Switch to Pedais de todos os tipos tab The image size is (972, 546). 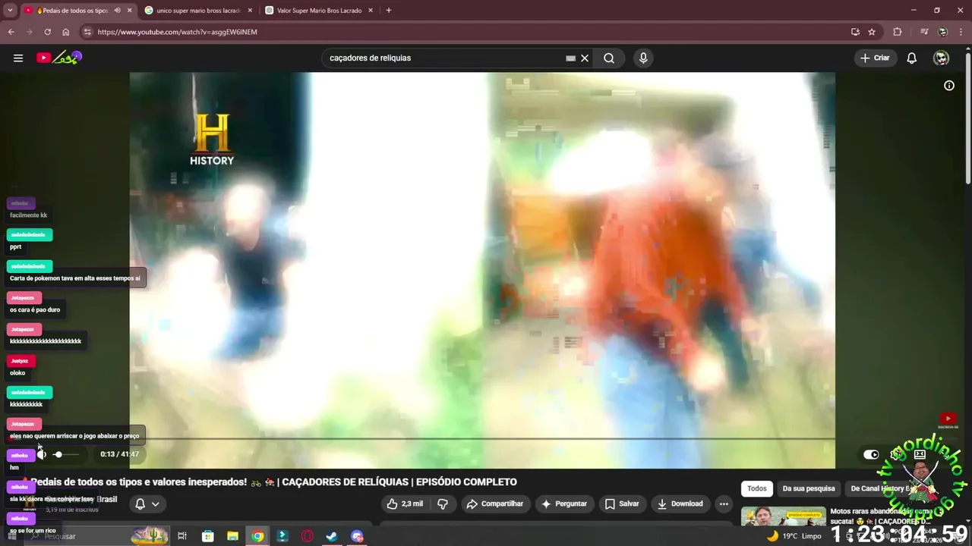pyautogui.click(x=72, y=11)
